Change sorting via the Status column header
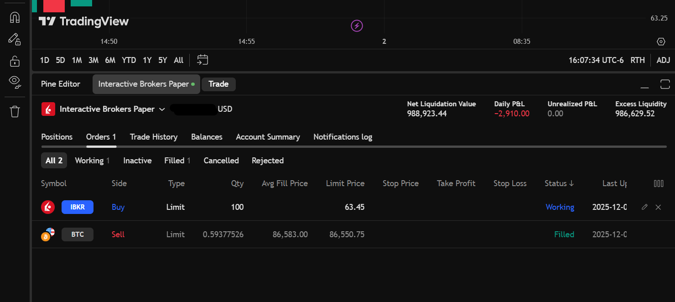Viewport: 675px width, 302px height. [559, 183]
